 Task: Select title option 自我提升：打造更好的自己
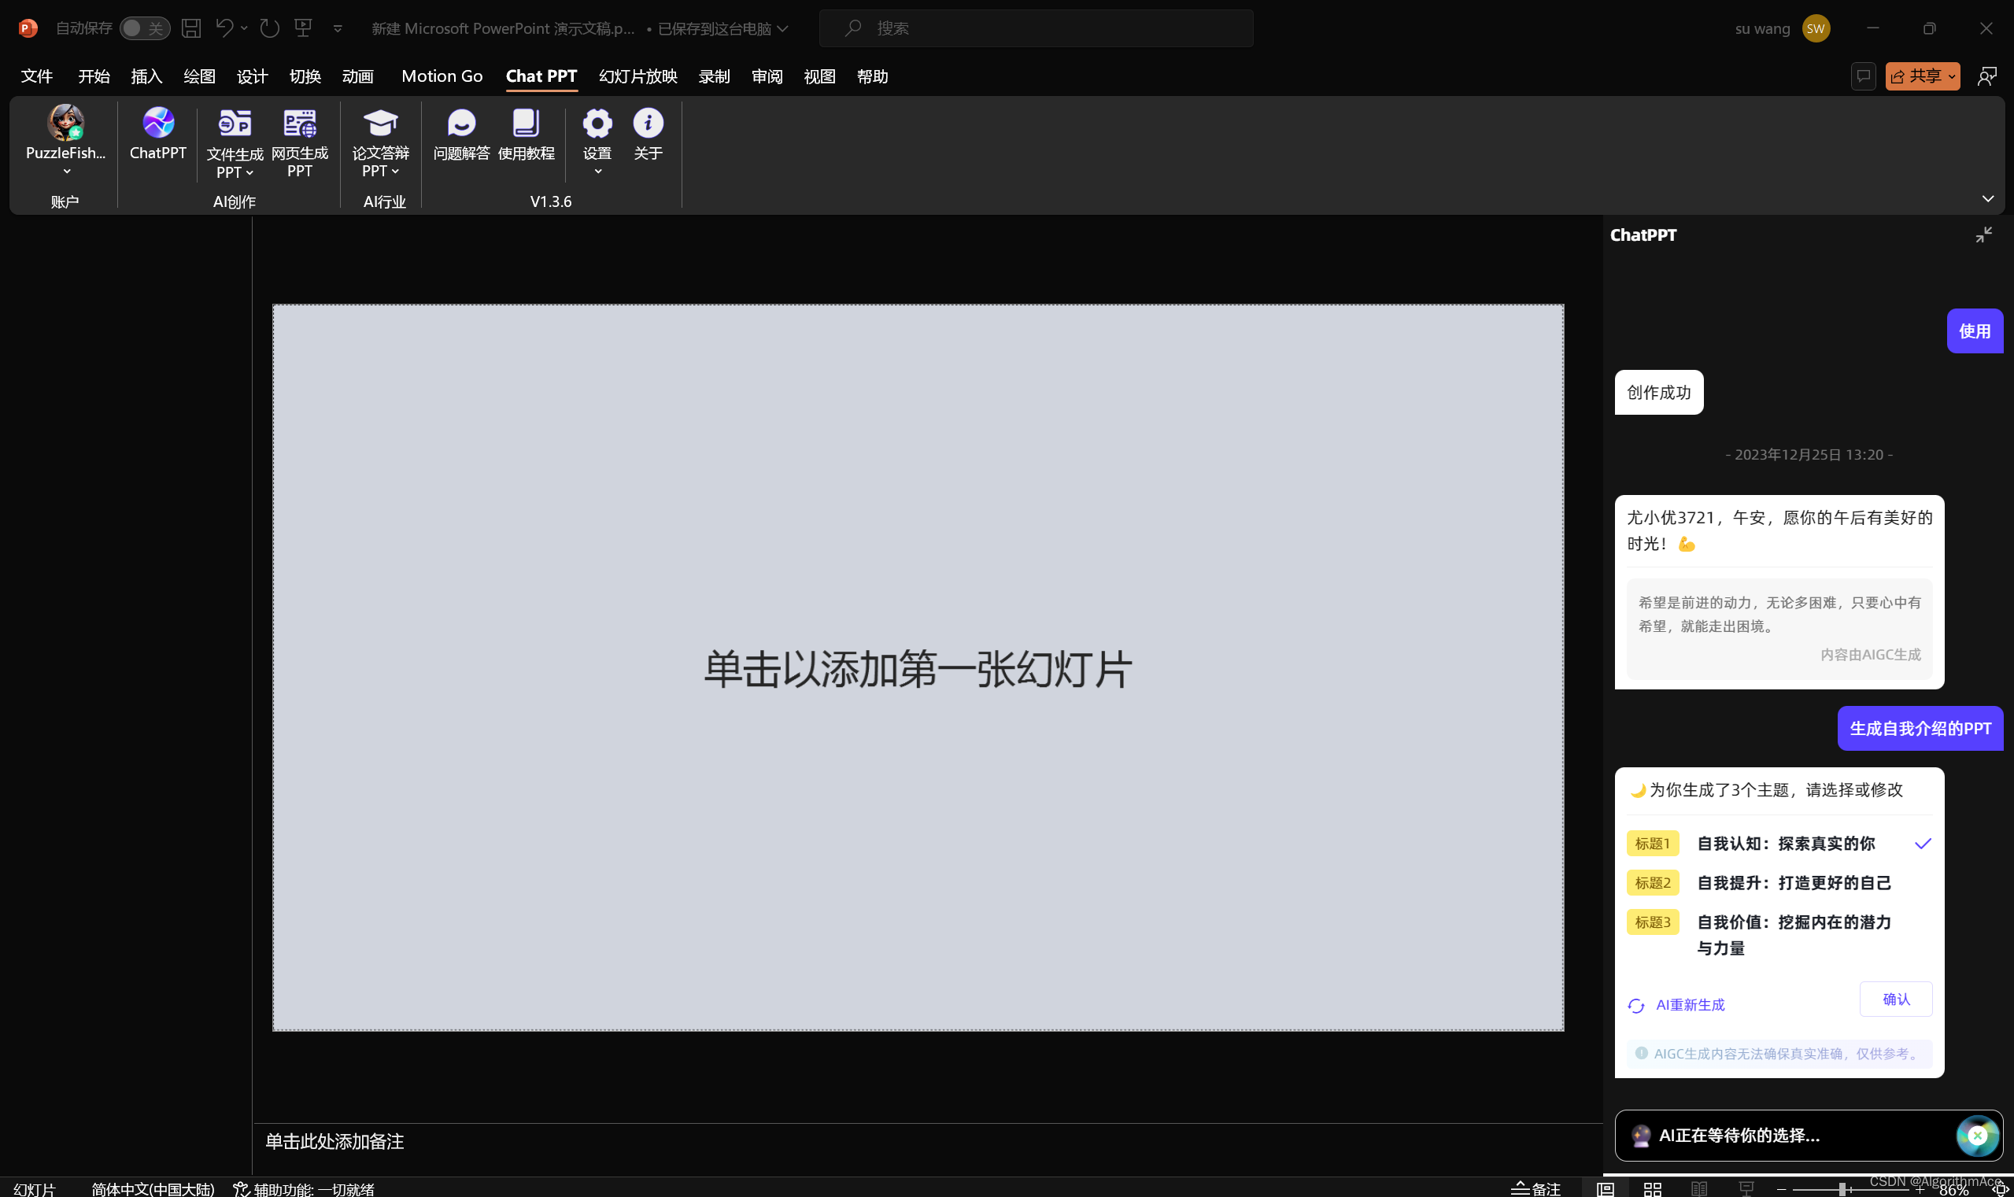click(1793, 882)
